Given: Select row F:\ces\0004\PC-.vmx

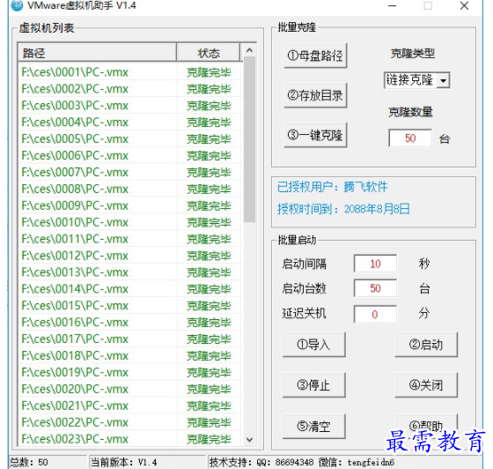Looking at the screenshot, I should pyautogui.click(x=130, y=123).
